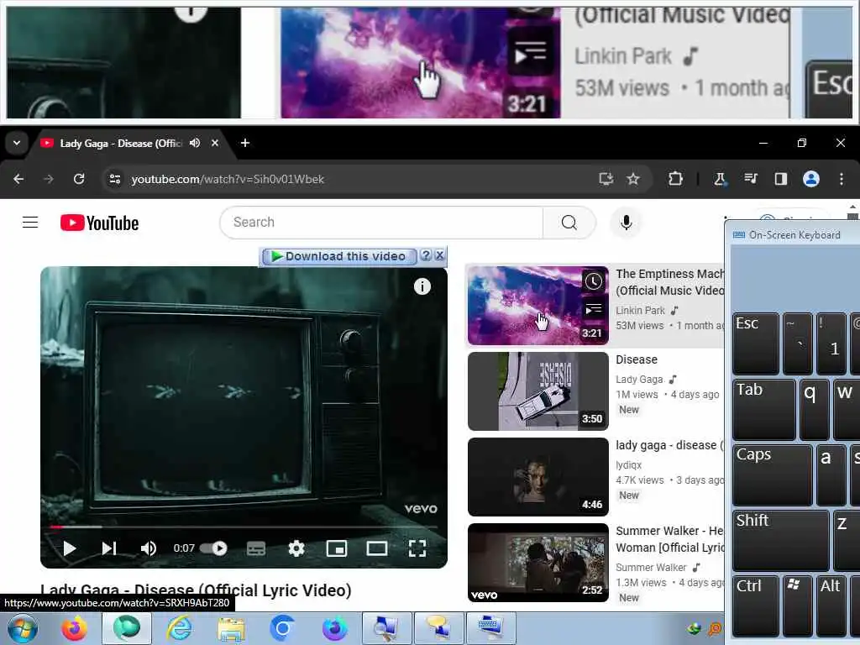Open media controls icon in toolbar
Viewport: 860px width, 645px height.
click(750, 179)
